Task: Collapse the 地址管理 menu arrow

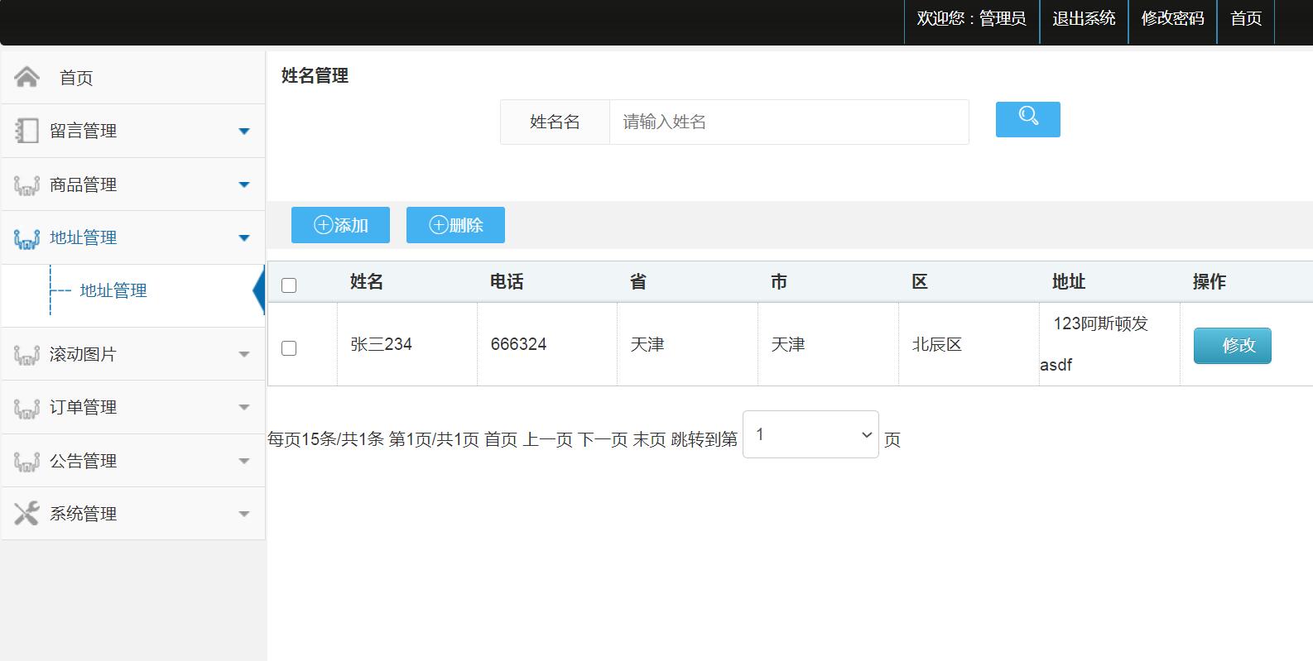Action: 244,238
